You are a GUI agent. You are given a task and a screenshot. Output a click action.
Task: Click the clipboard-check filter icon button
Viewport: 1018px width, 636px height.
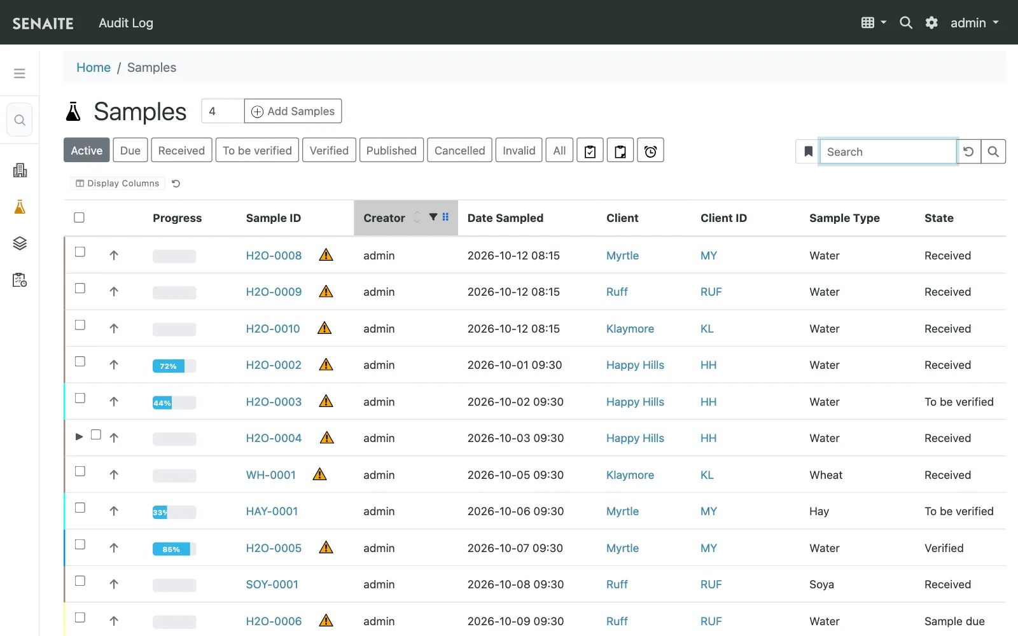(x=590, y=150)
